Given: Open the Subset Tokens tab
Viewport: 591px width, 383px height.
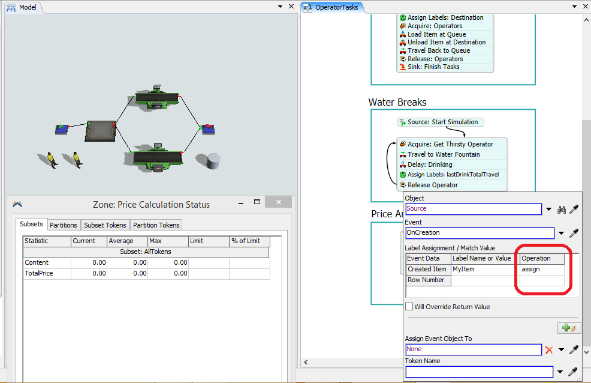Looking at the screenshot, I should pyautogui.click(x=105, y=225).
